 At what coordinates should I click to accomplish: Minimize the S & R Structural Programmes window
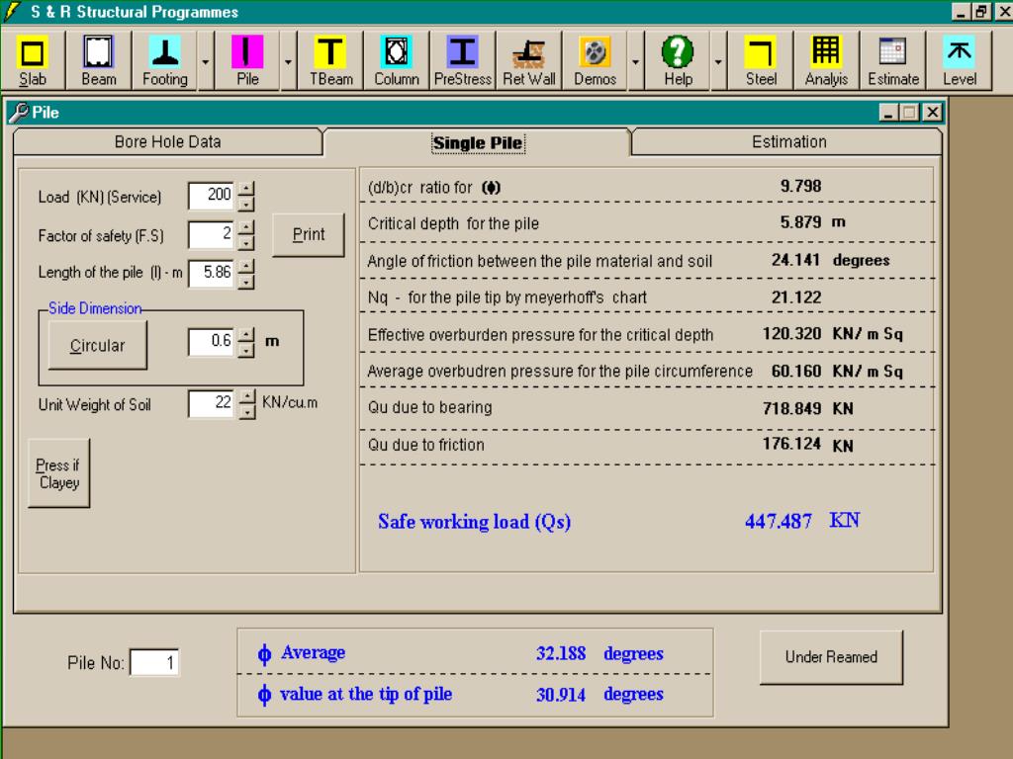click(x=962, y=12)
